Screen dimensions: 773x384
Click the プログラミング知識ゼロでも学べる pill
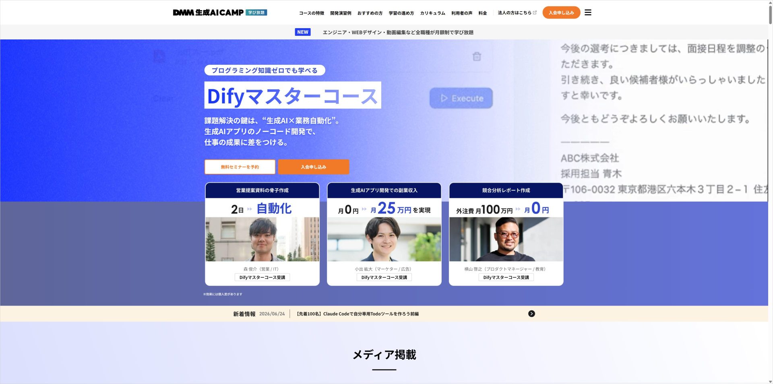click(x=265, y=70)
